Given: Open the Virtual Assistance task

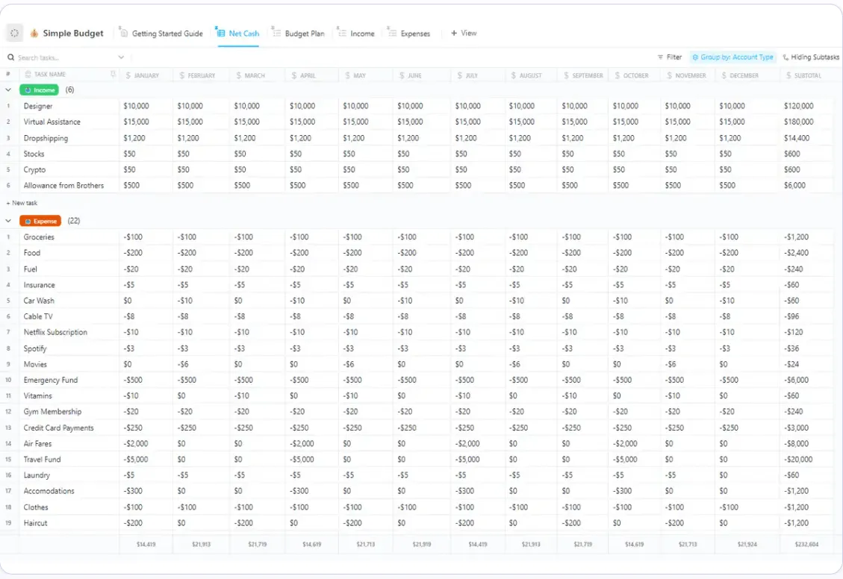Looking at the screenshot, I should 52,122.
